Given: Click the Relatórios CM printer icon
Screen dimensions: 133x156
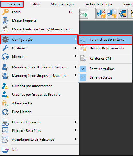Looking at the screenshot, I should [x=83, y=58].
